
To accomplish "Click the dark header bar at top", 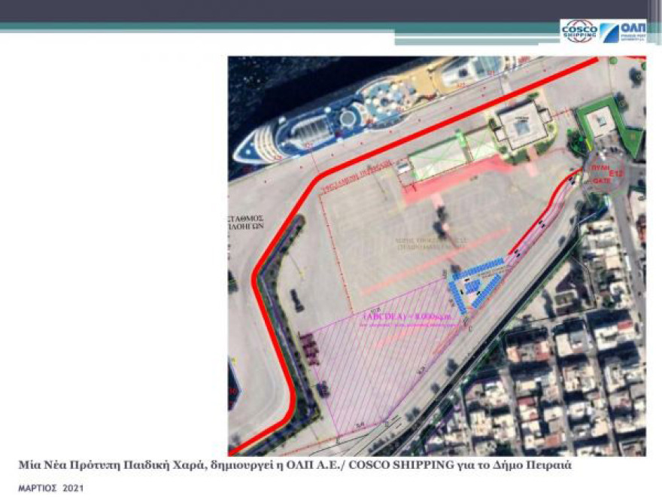I will pyautogui.click(x=331, y=11).
